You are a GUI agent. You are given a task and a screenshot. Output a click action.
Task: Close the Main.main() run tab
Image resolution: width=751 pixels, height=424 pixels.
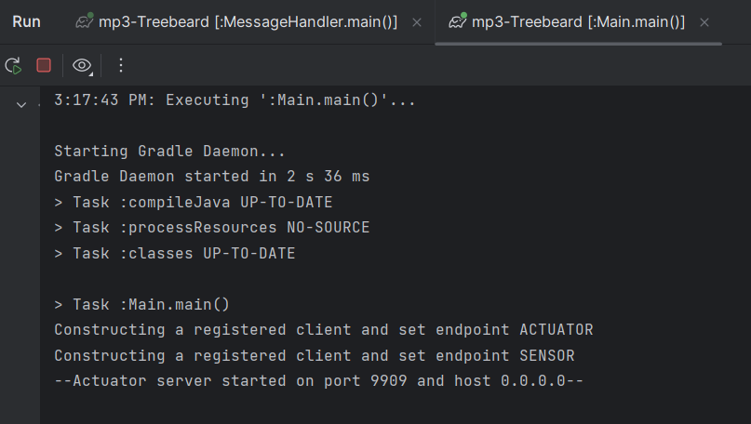pyautogui.click(x=704, y=22)
